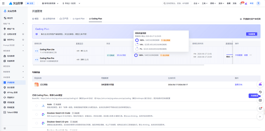Click the 14% weekly usage ring in the popup
Screen dimensions: 265x131
coord(137,45)
